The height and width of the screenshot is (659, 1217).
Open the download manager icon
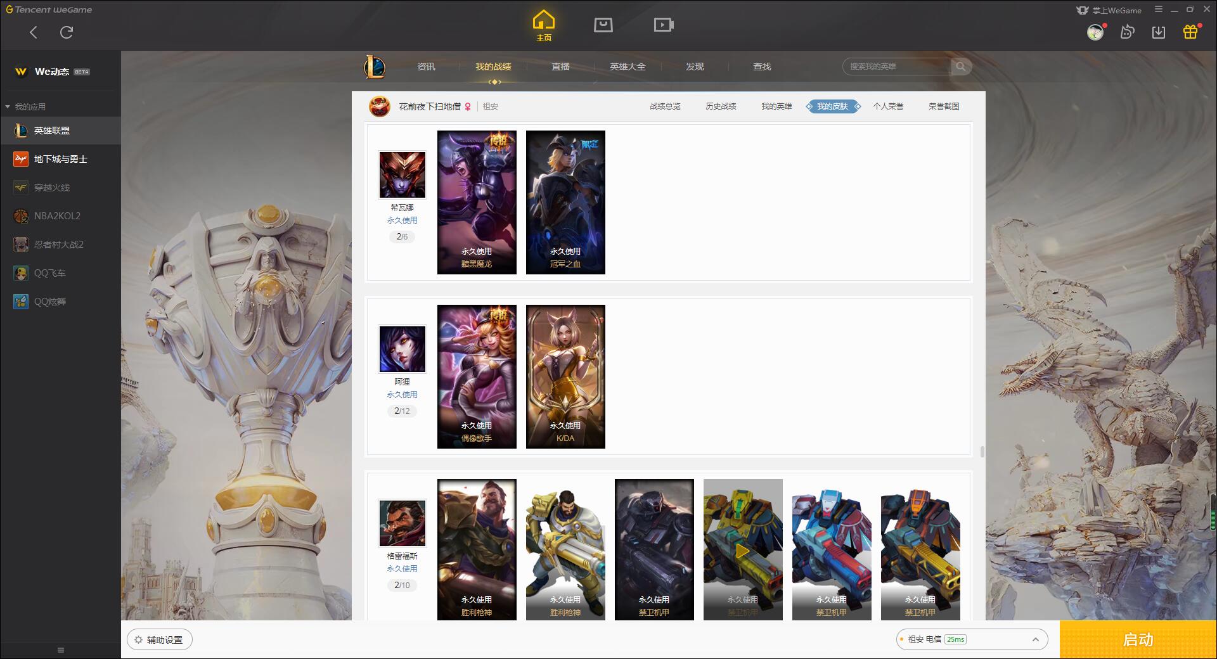(1159, 32)
